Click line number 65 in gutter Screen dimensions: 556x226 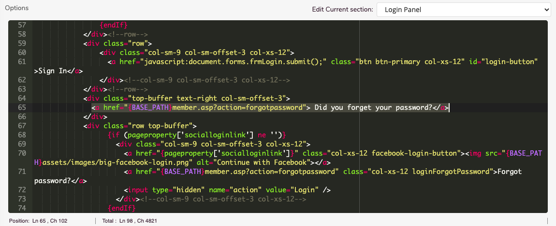pyautogui.click(x=21, y=107)
